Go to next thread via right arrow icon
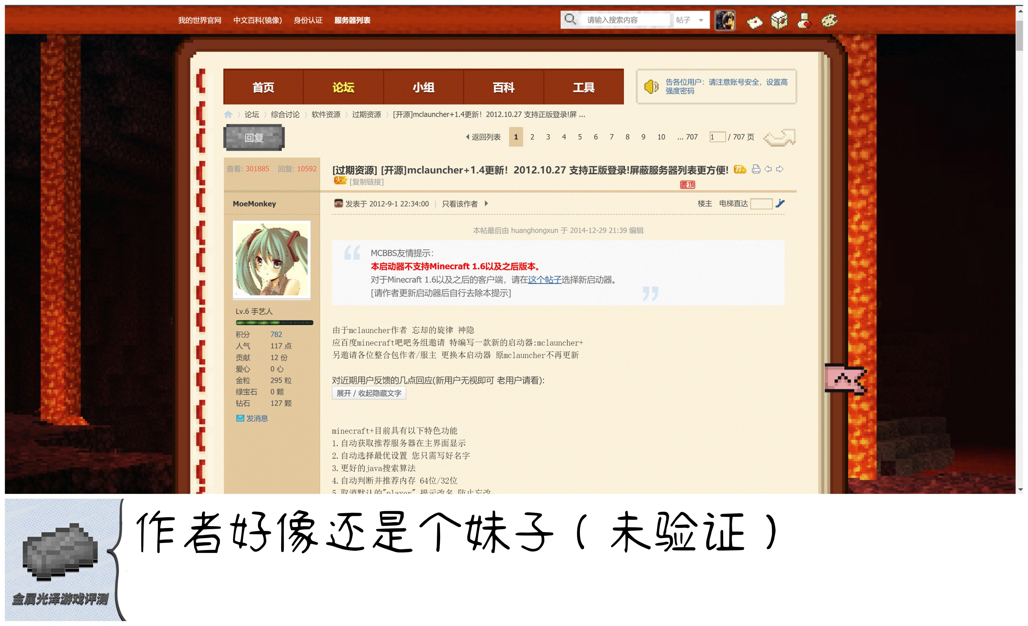 click(781, 169)
